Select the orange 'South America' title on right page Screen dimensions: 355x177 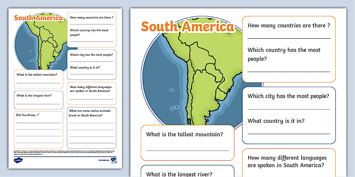coord(187,27)
